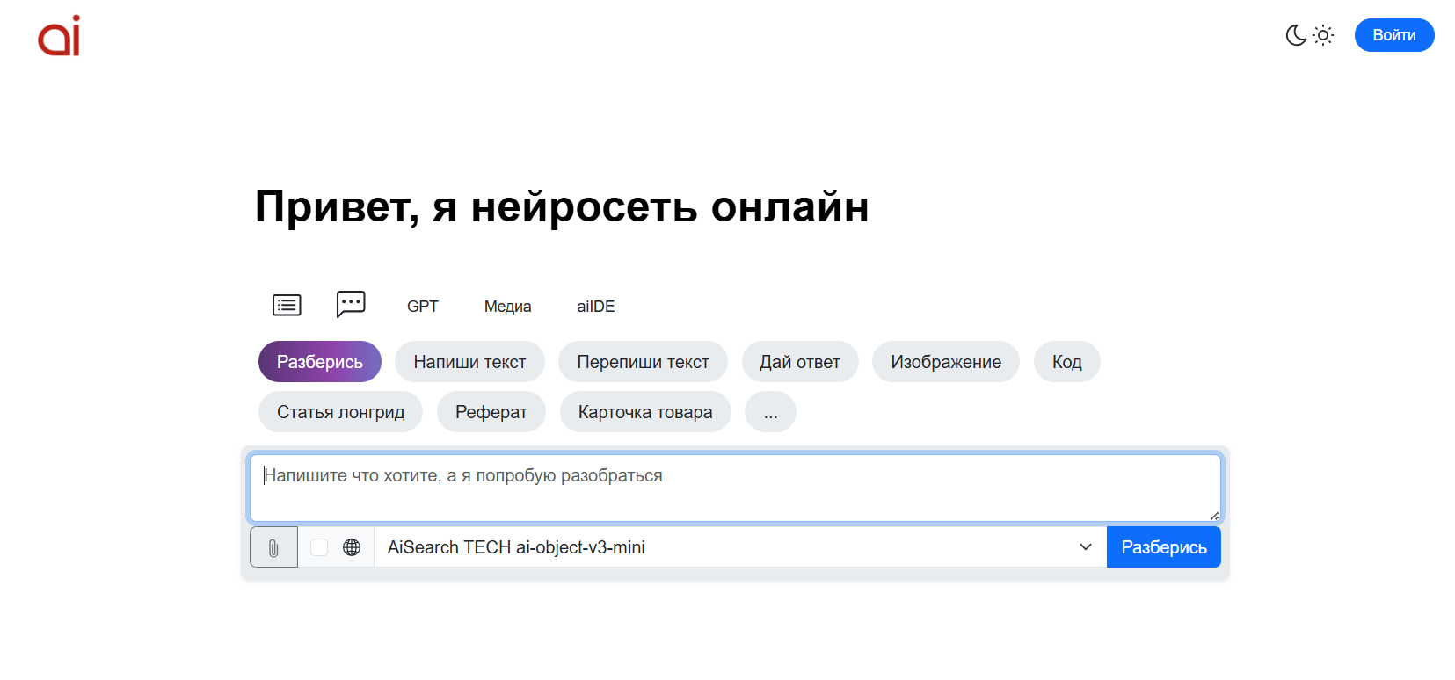Attach a file with paperclip icon
The width and height of the screenshot is (1455, 680).
(x=273, y=547)
